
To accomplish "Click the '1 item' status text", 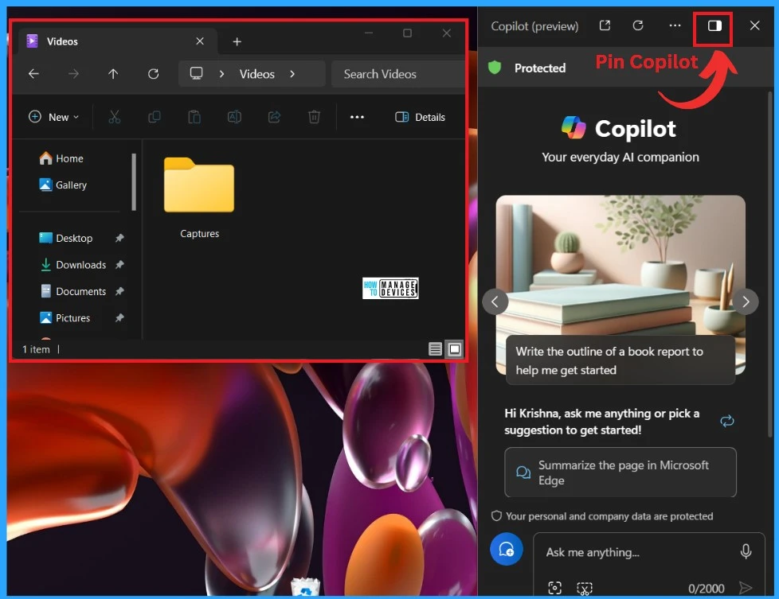I will pos(37,349).
